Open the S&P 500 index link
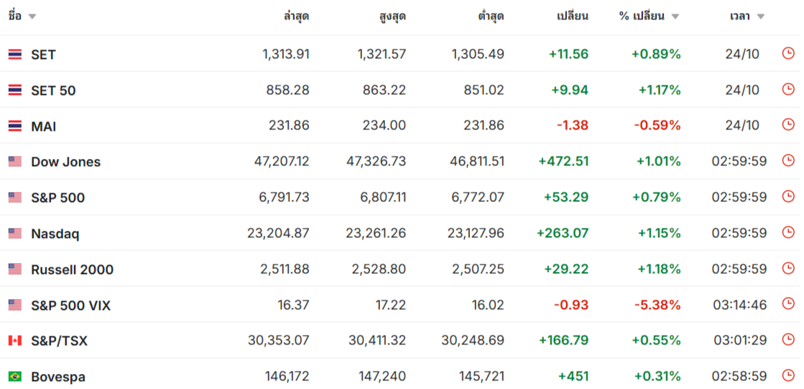 57,198
